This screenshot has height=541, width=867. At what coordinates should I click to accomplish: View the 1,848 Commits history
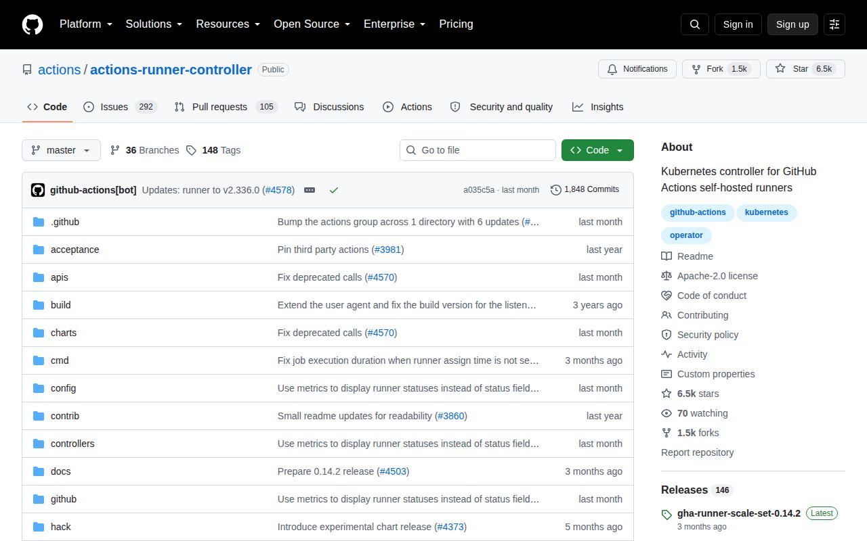click(x=585, y=189)
